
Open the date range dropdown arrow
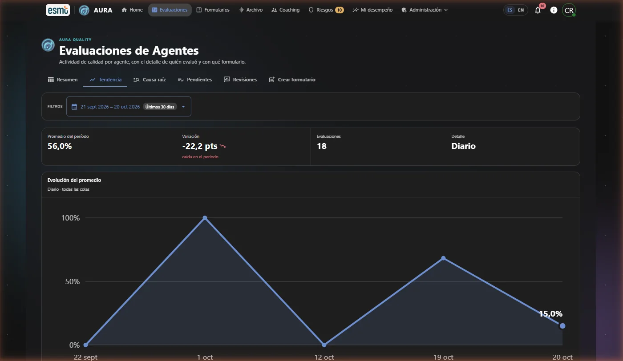coord(183,107)
